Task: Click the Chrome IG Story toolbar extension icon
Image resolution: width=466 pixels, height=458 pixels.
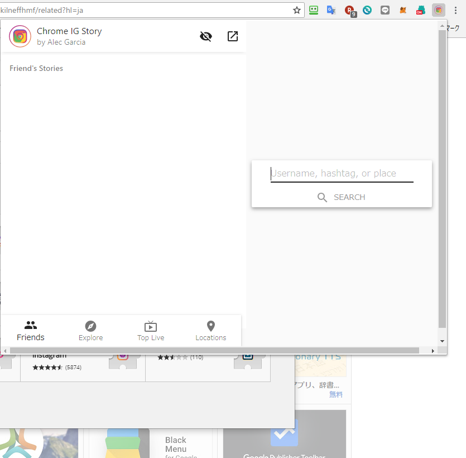Action: 438,10
